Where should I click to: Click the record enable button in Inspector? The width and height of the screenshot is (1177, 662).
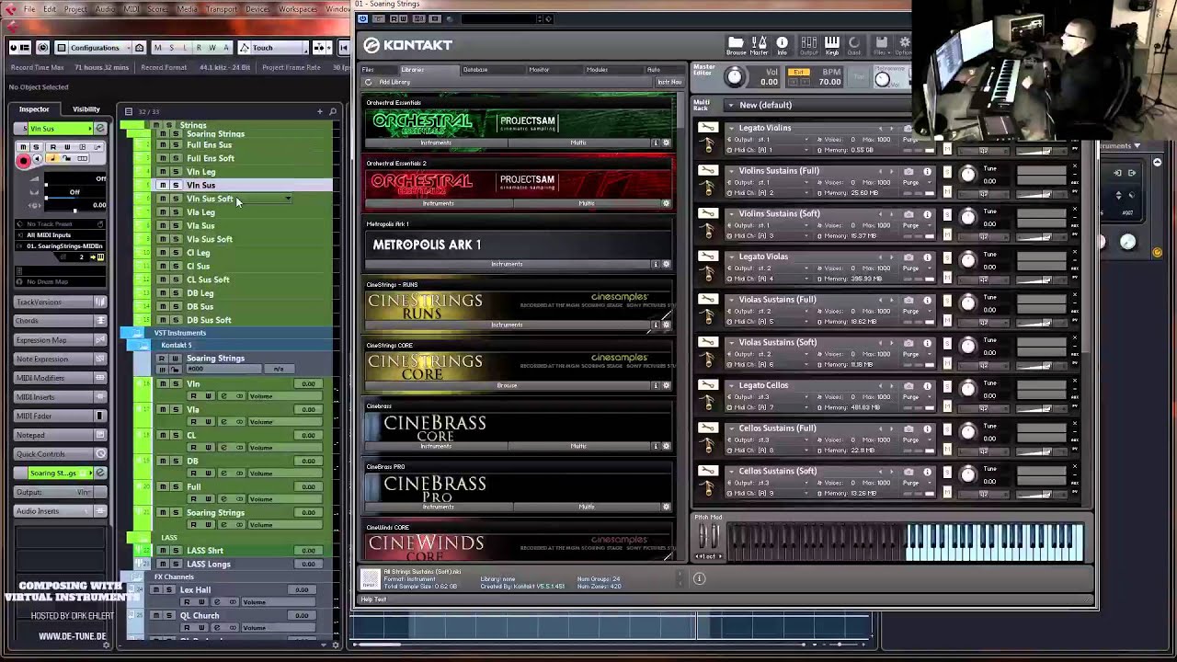click(x=24, y=160)
